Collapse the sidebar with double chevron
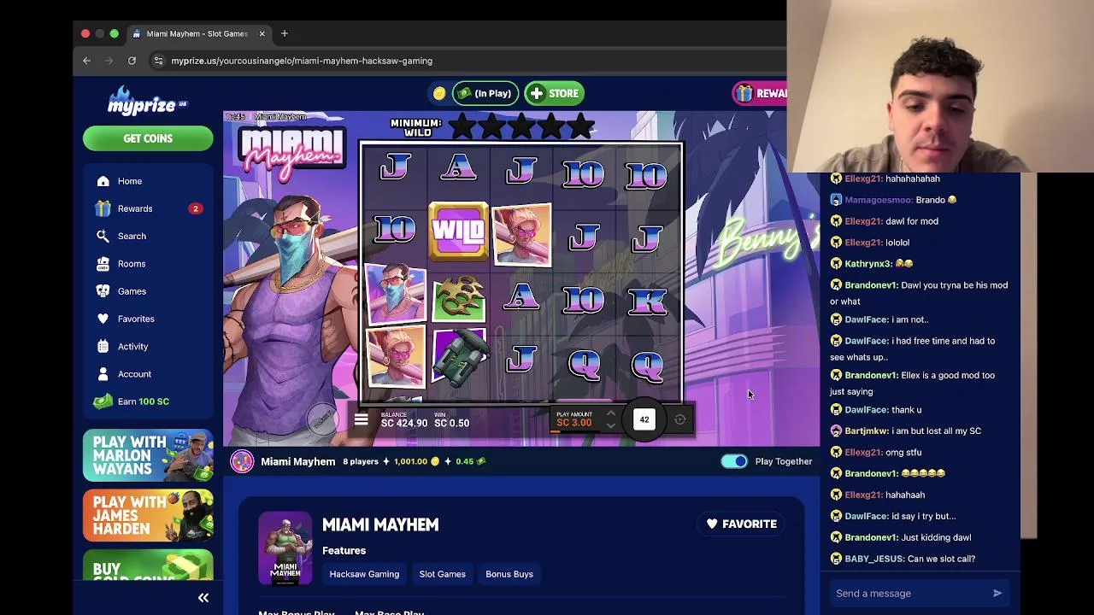Screen dimensions: 1094x615 pos(203,598)
